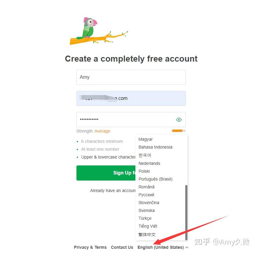Click the green Sign Up button
Viewport: 256px width, 253px height.
coord(106,173)
